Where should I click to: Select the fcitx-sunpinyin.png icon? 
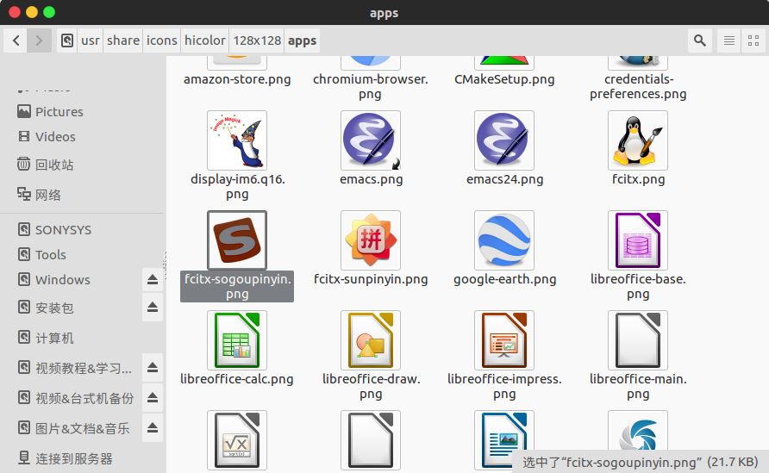[x=371, y=240]
